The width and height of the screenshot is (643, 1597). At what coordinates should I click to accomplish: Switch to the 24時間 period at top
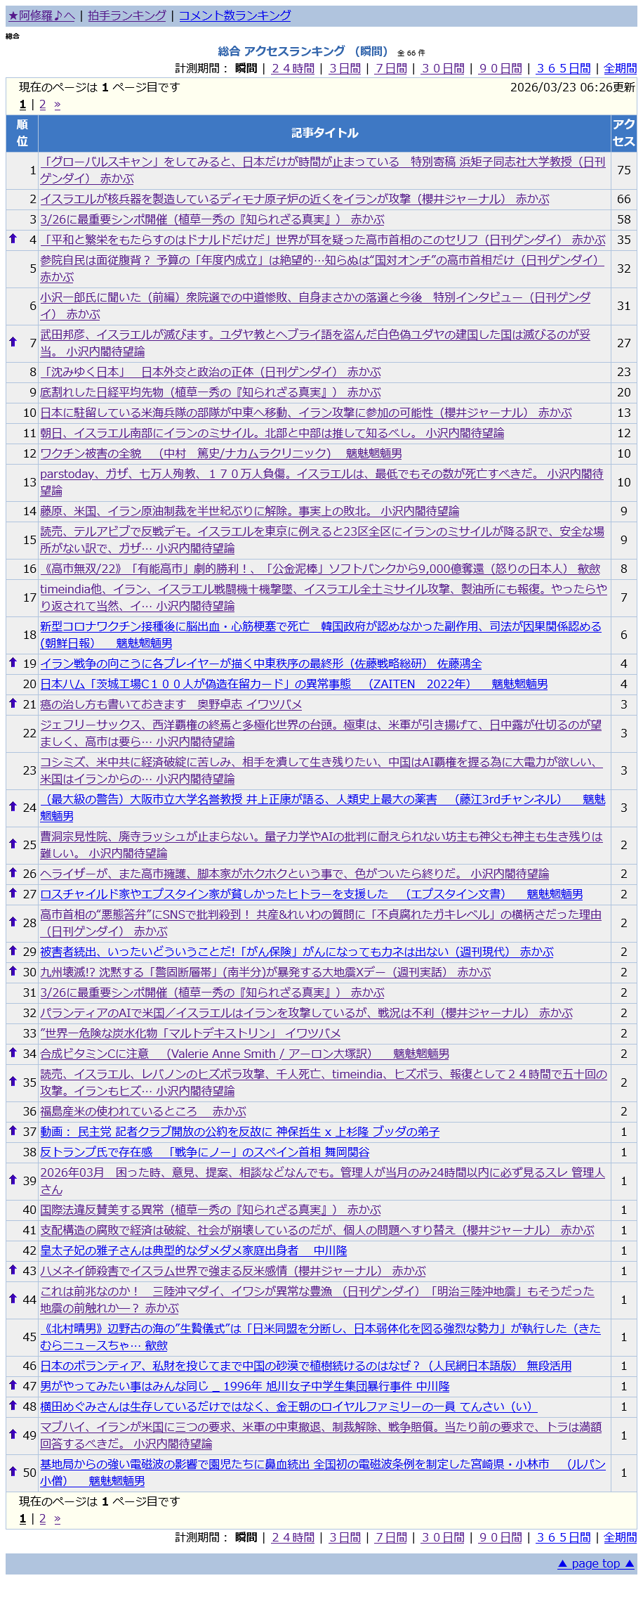pos(293,68)
